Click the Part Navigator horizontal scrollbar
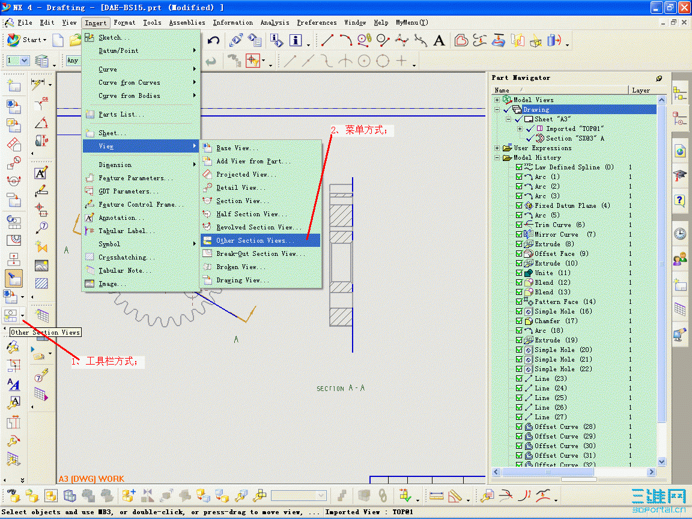Viewport: 692px width, 519px height. [574, 472]
